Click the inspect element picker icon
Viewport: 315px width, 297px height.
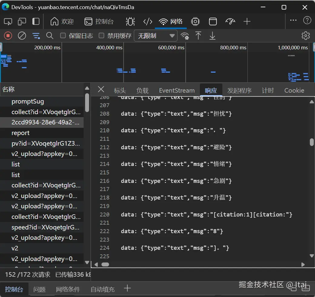coord(8,21)
